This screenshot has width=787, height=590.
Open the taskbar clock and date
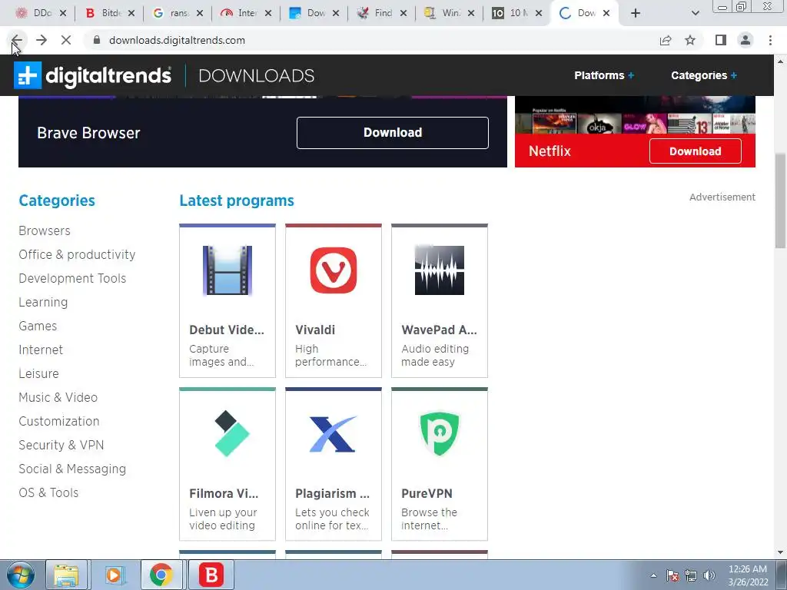point(748,575)
